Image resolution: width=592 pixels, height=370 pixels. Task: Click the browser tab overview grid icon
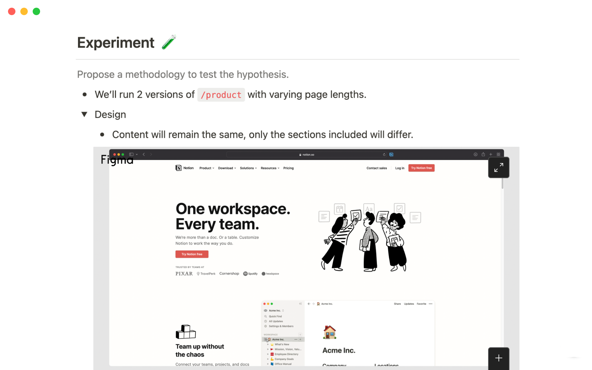pos(498,154)
